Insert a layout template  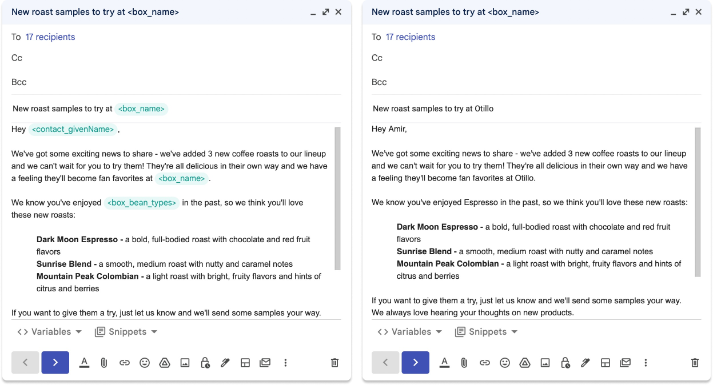click(245, 362)
